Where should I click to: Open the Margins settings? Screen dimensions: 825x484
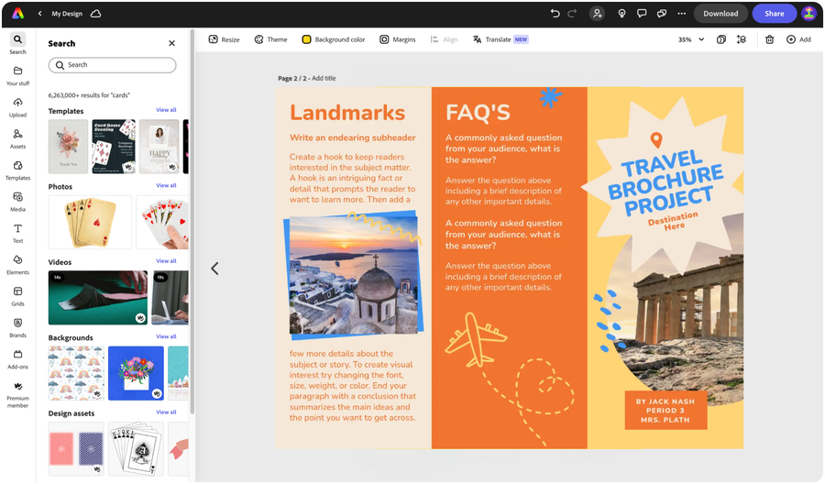click(x=398, y=39)
